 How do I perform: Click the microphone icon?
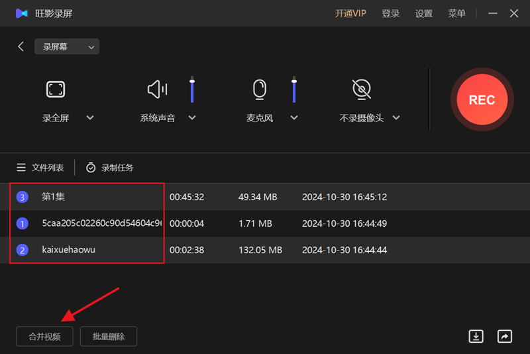pyautogui.click(x=260, y=89)
